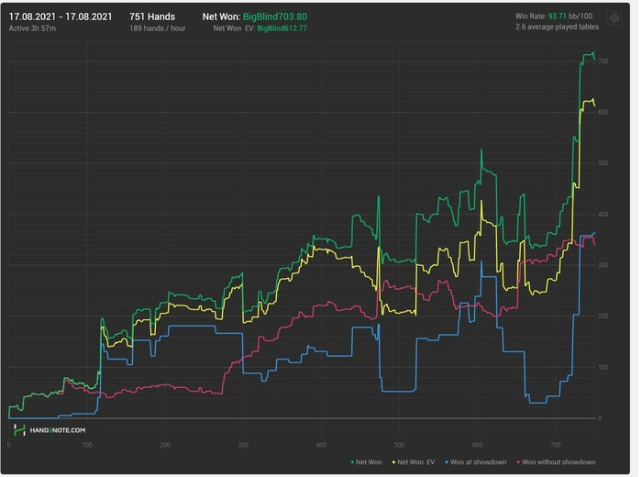Screen dimensions: 642x477
Task: Toggle the Won at showdown legend entry
Action: tap(476, 461)
